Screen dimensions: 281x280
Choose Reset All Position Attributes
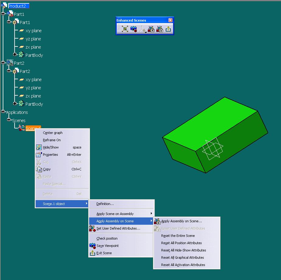(187, 243)
